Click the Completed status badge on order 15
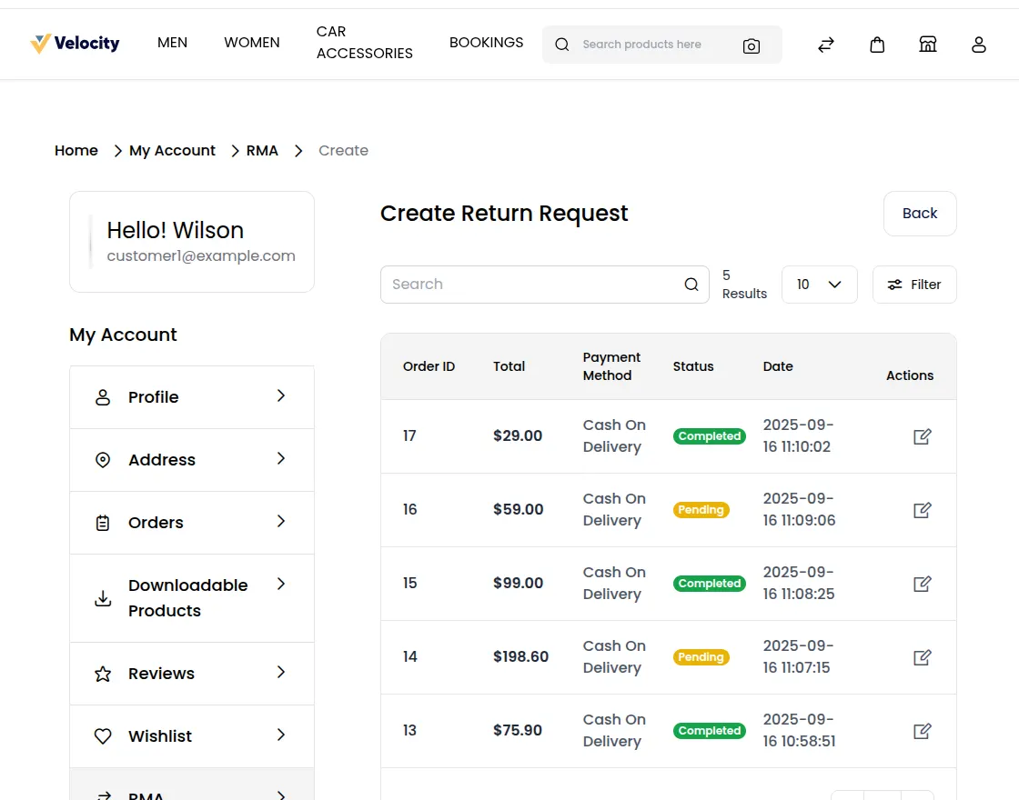Screen dimensions: 1019x800 [709, 583]
